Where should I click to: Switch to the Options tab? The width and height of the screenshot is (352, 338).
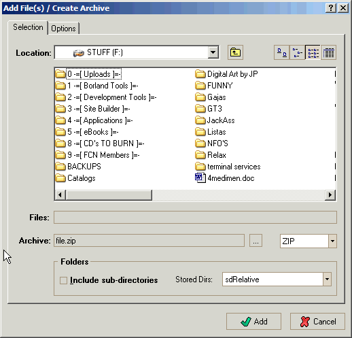point(63,29)
